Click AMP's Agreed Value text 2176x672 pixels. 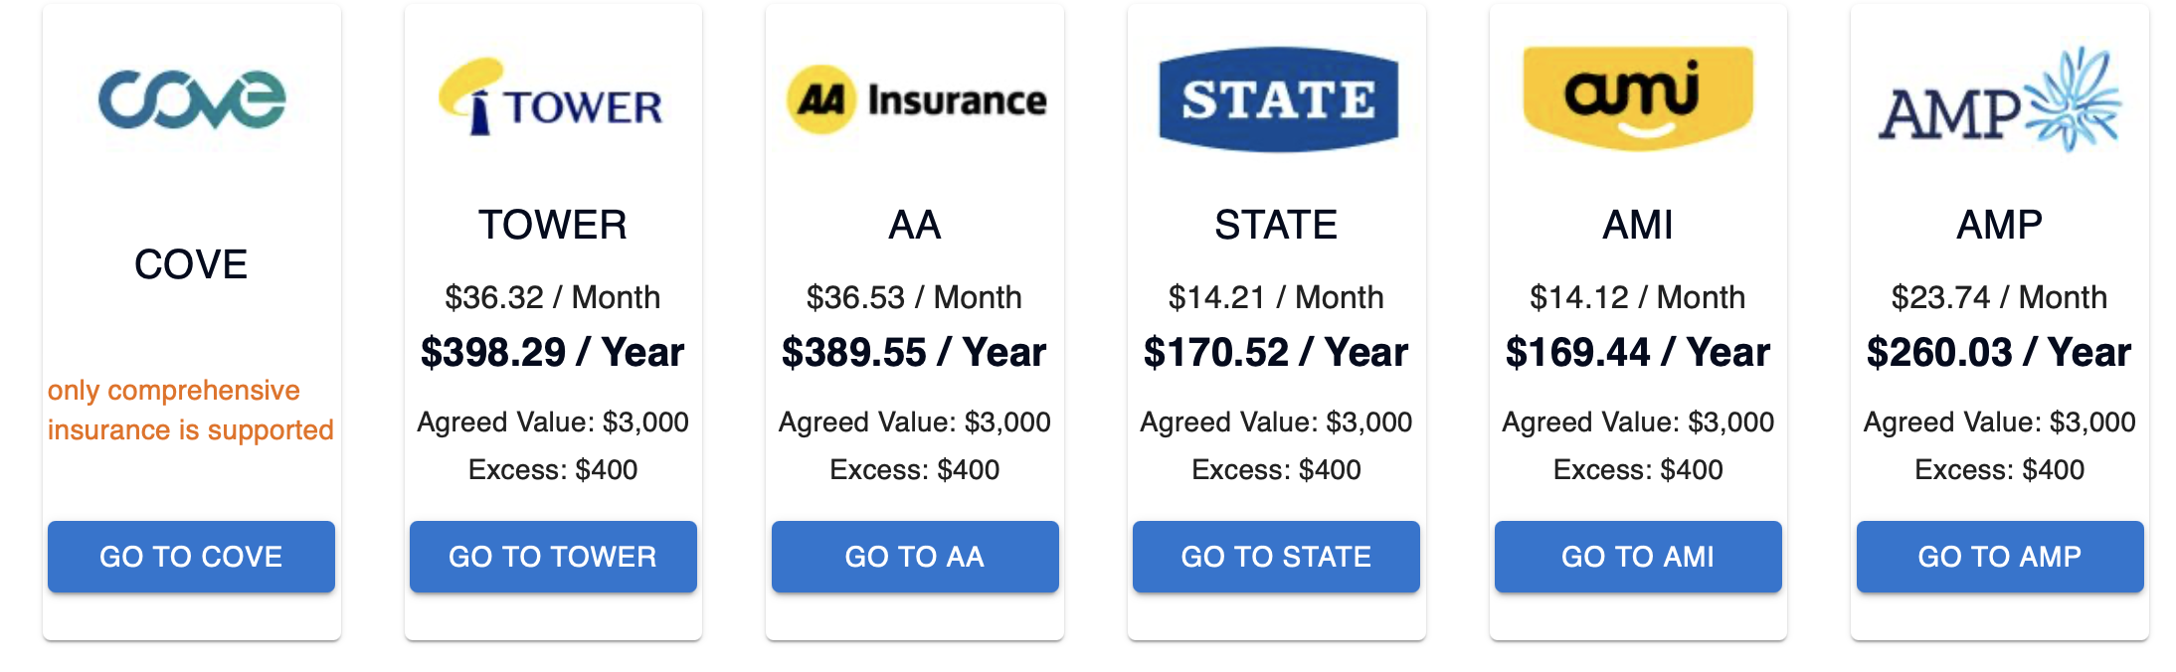click(2000, 421)
